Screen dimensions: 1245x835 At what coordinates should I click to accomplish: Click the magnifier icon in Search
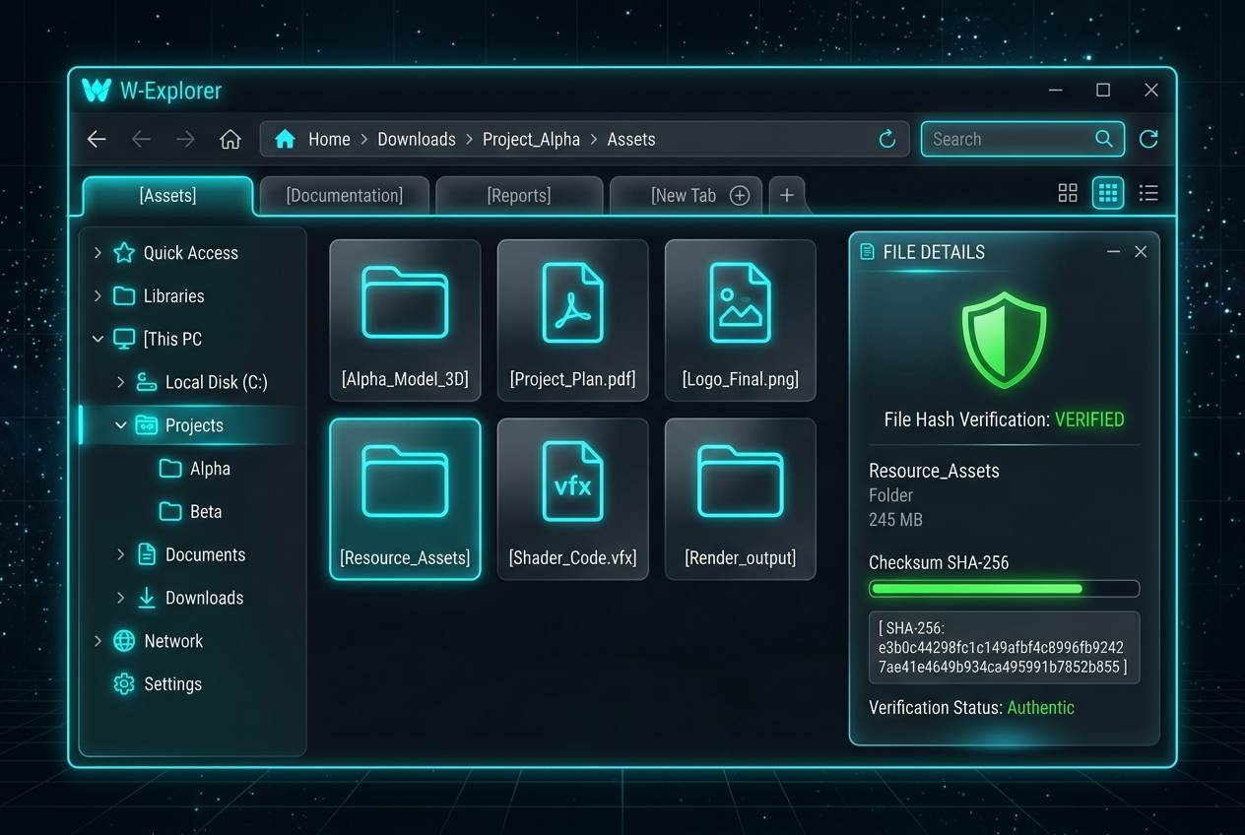pos(1104,139)
